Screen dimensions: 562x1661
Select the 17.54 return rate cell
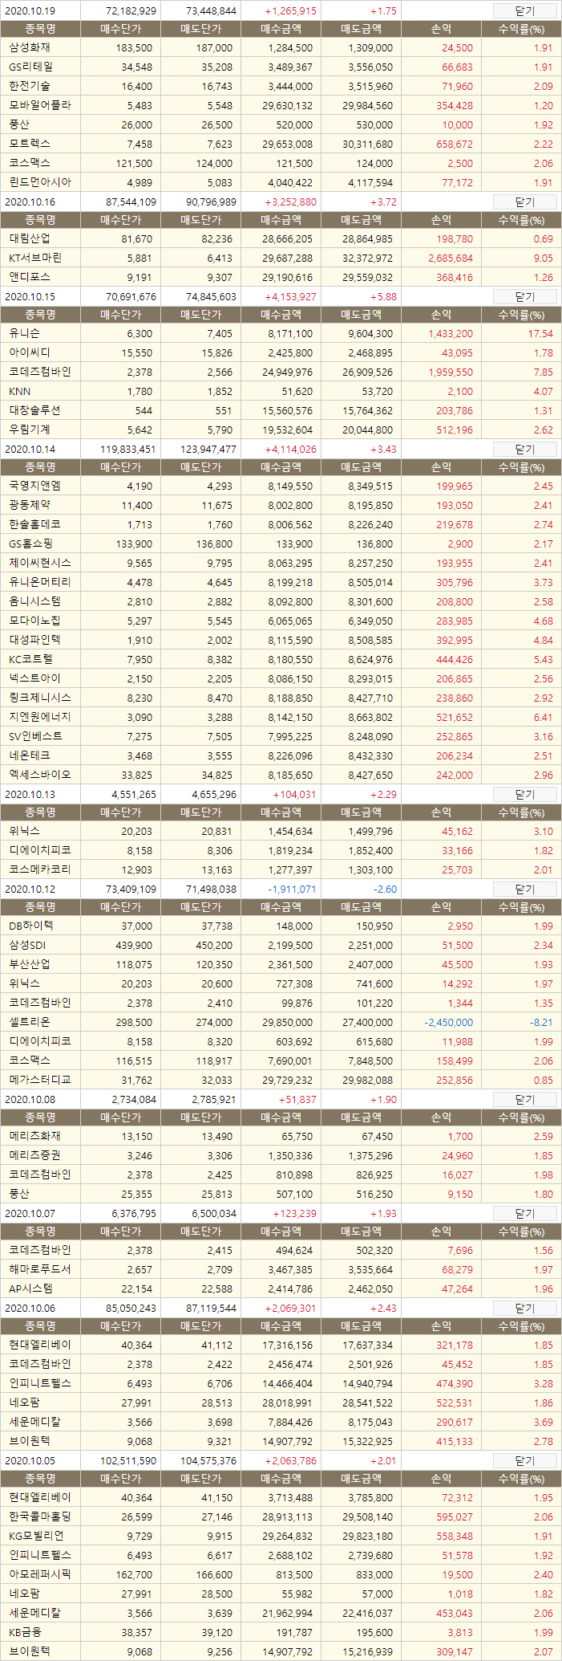(542, 334)
